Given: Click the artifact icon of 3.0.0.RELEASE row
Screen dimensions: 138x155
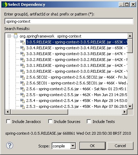Looking at the screenshot, I should point(22,71).
